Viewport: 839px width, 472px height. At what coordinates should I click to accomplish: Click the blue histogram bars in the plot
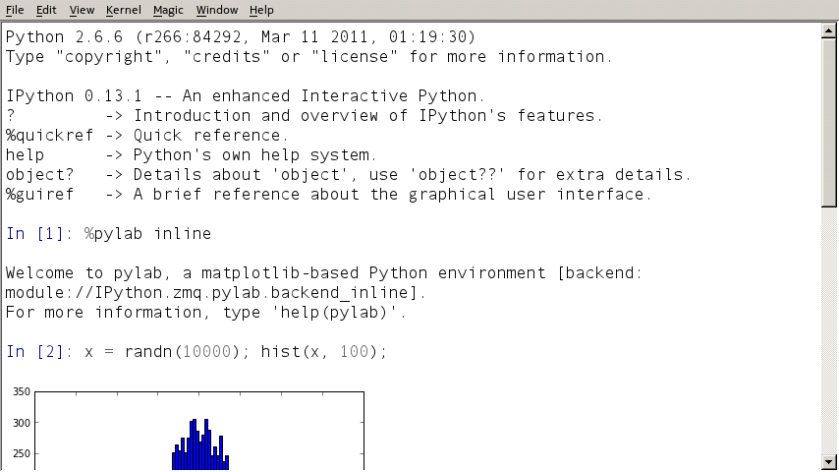pos(200,447)
